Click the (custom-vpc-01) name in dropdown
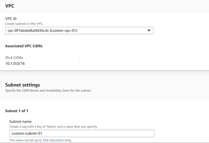The image size is (209, 143). (64, 31)
